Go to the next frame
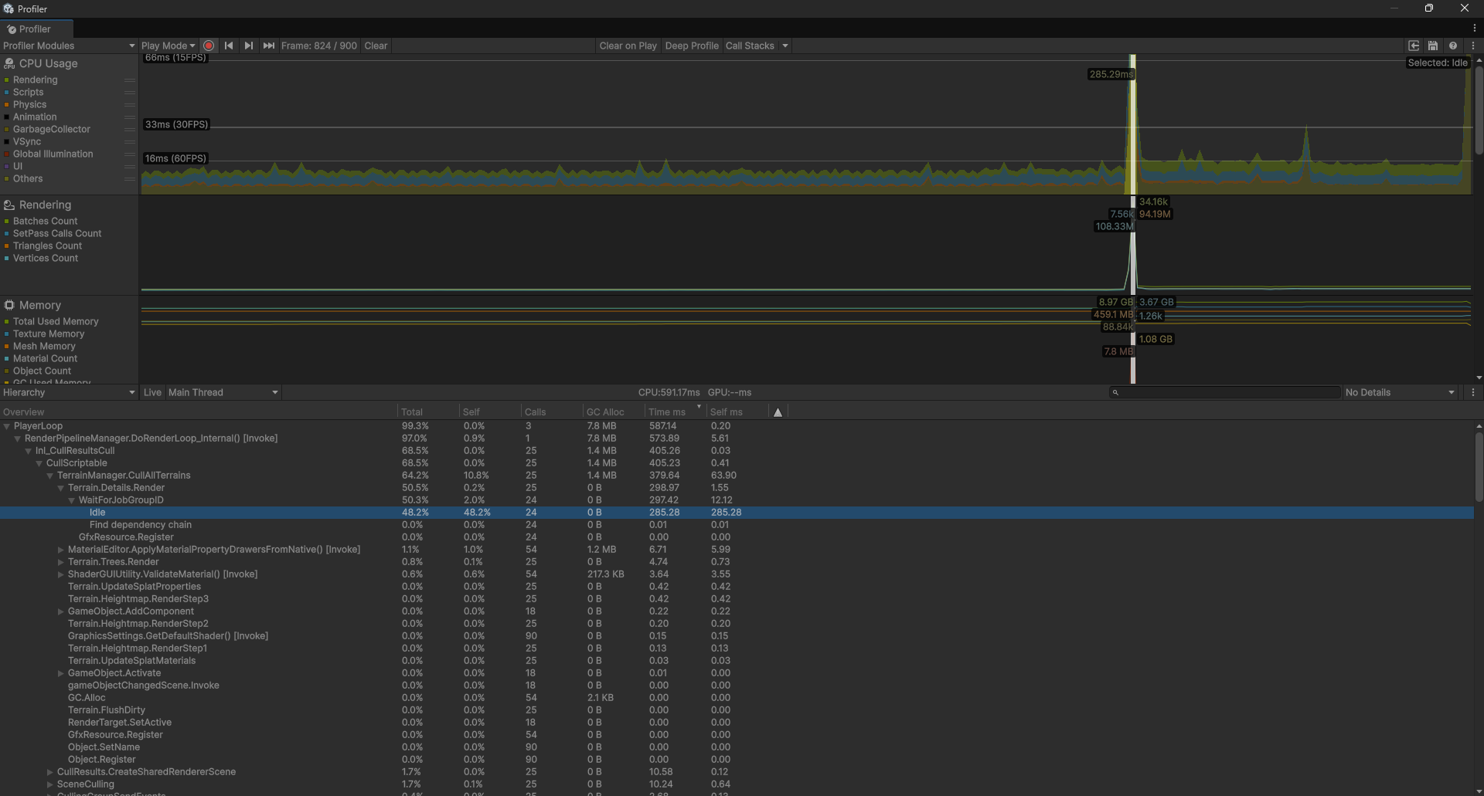1484x796 pixels. point(248,46)
